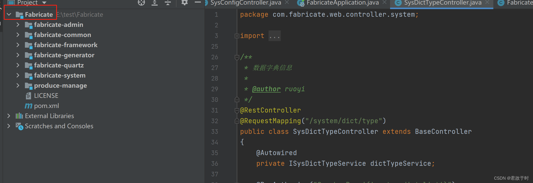Expand the fabricate-common module
The width and height of the screenshot is (533, 183).
click(18, 35)
